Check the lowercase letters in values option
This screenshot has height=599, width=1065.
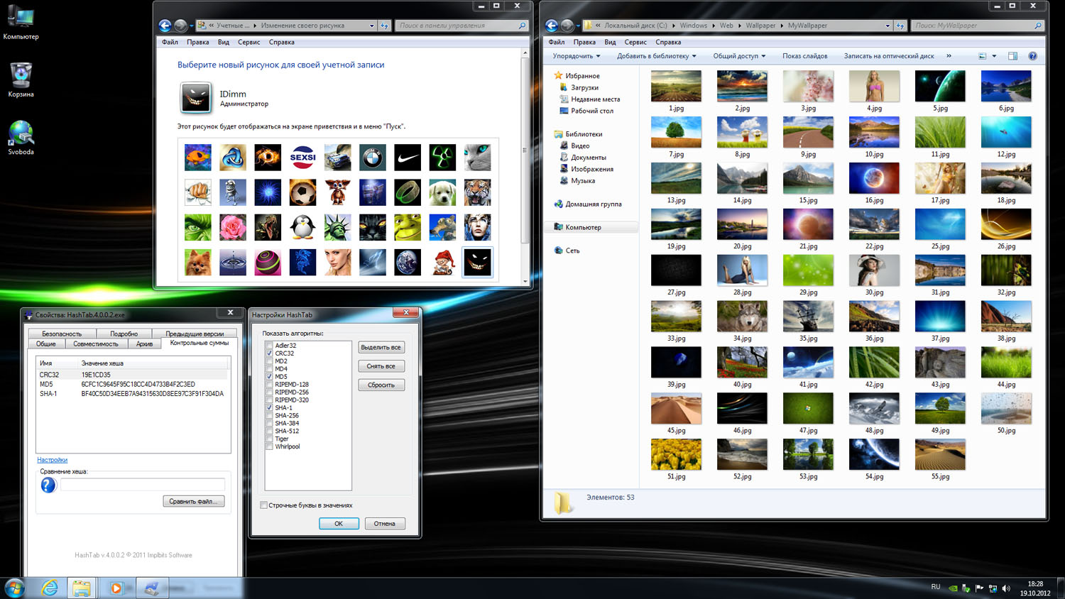[x=264, y=505]
